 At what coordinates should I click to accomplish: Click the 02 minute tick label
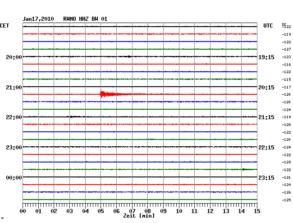(54, 211)
